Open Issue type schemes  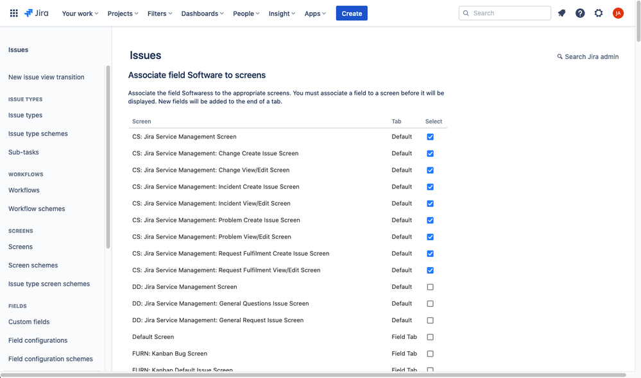pyautogui.click(x=38, y=133)
